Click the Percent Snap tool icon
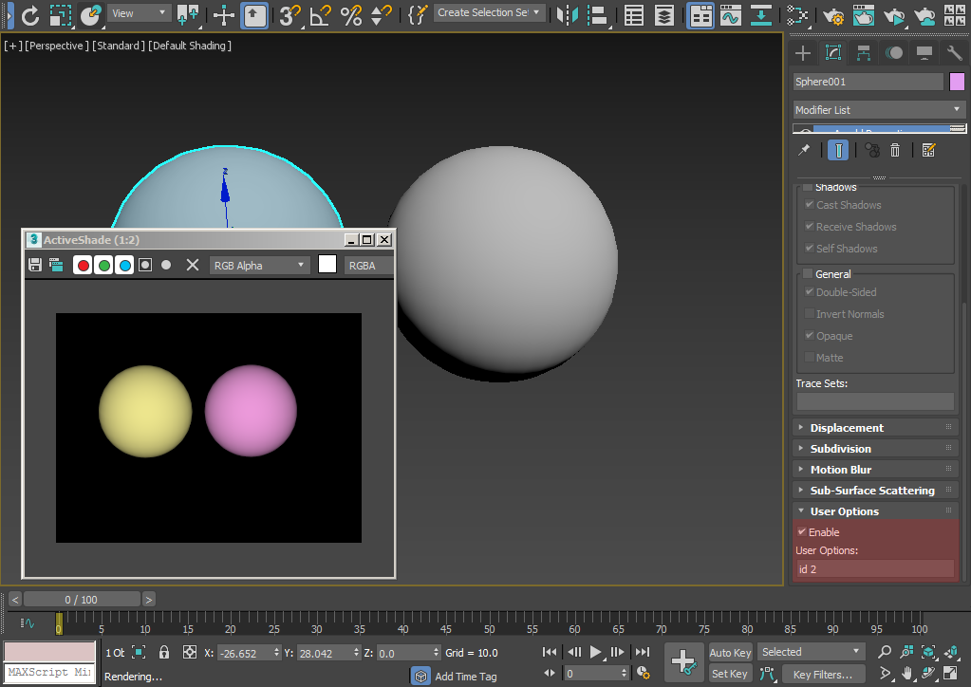The width and height of the screenshot is (971, 687). (x=351, y=14)
